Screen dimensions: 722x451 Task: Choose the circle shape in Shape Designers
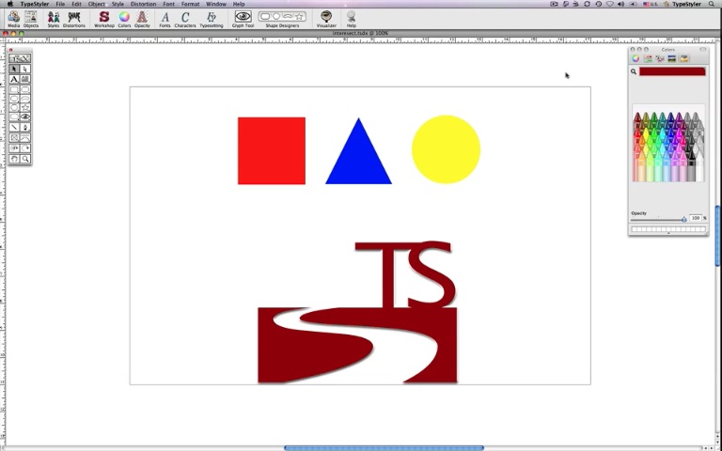coord(276,17)
